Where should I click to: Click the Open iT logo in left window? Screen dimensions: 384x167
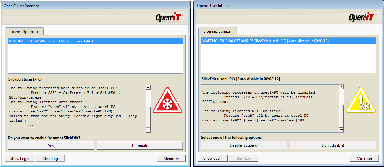(170, 18)
